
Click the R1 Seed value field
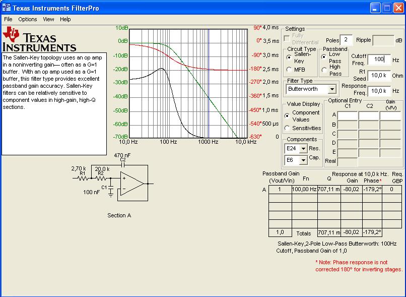379,75
